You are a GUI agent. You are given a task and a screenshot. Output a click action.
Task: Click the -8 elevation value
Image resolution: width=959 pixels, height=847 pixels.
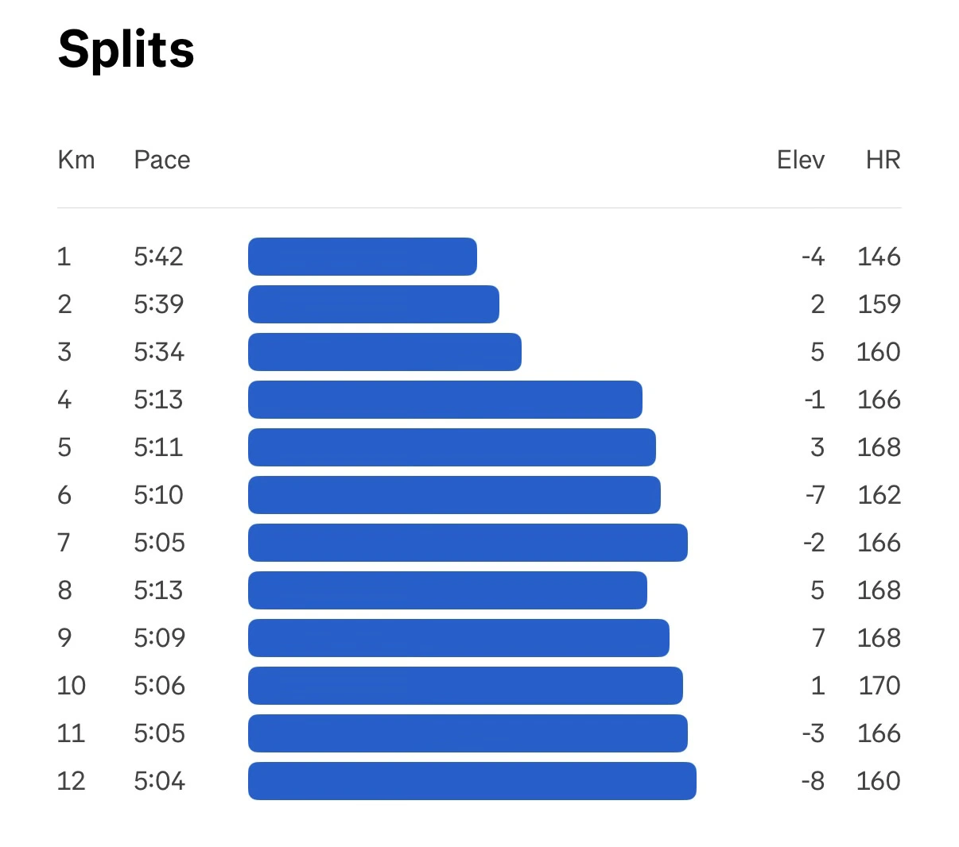[x=813, y=781]
